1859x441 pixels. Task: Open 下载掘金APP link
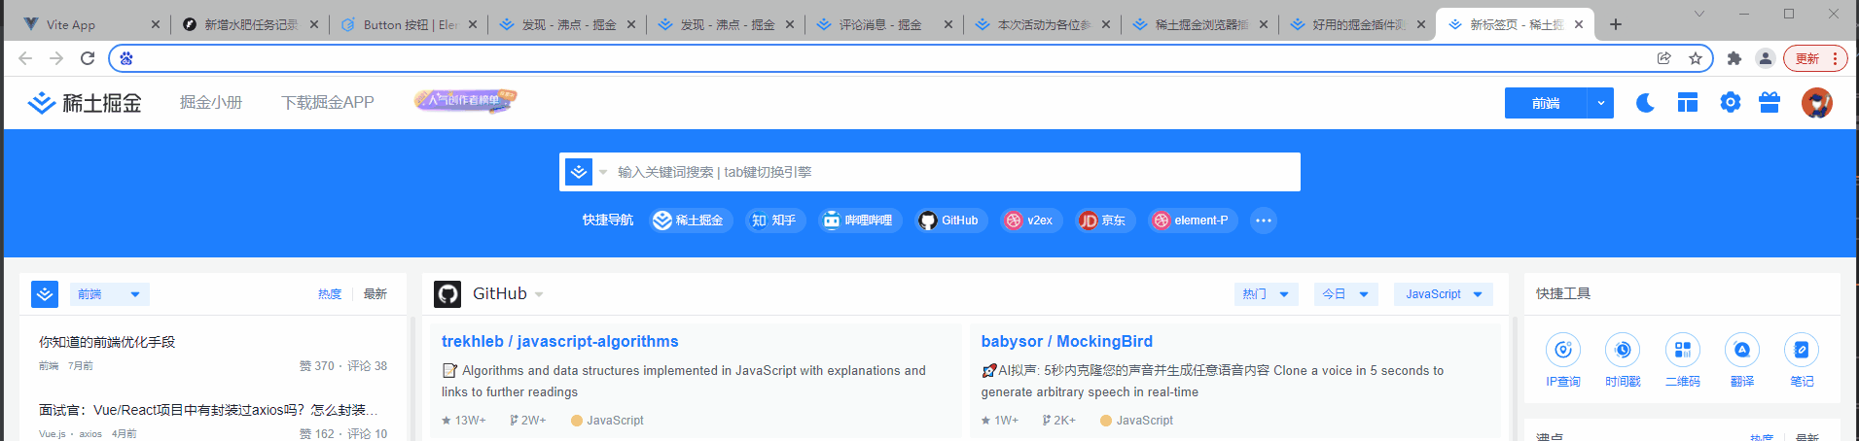328,102
